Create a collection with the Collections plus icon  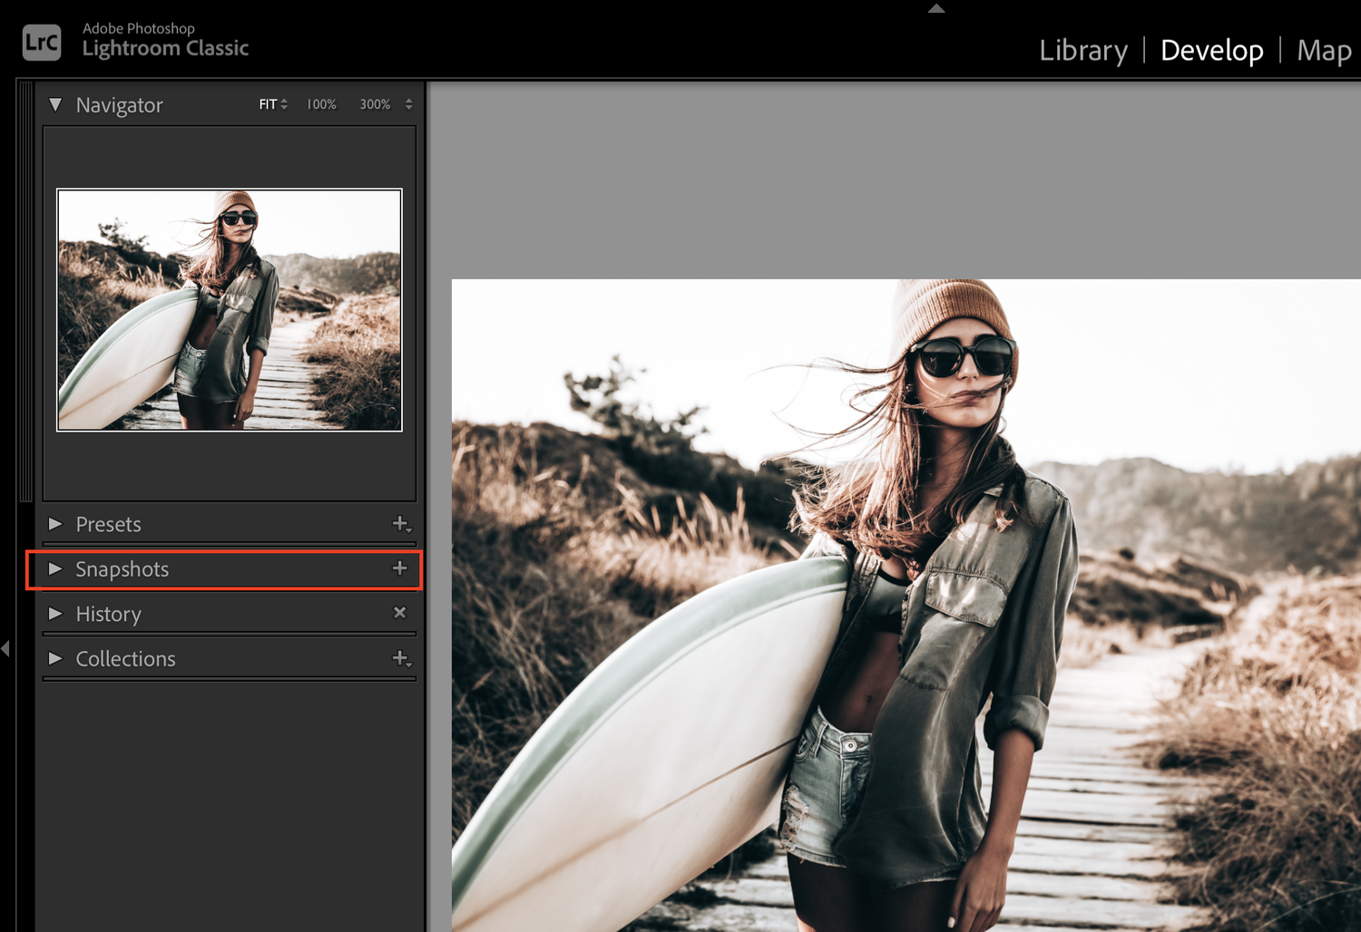[399, 658]
